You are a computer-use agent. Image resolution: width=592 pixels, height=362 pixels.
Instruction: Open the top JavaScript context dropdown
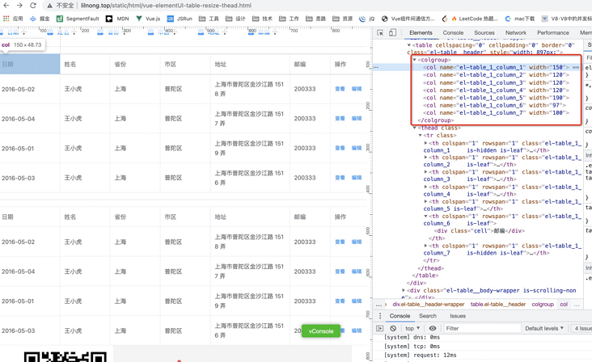(x=412, y=329)
